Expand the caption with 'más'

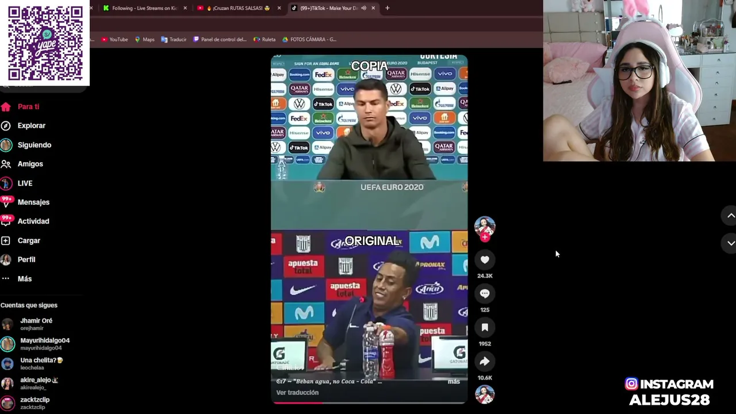pyautogui.click(x=454, y=381)
